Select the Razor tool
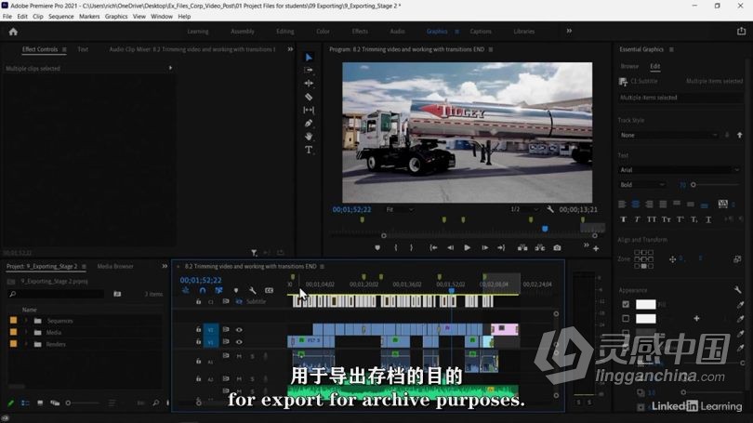The width and height of the screenshot is (753, 423). point(309,97)
